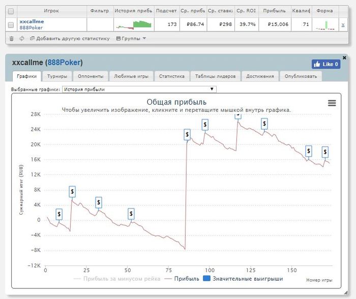Sort by the Прибыль column header
356x299 pixels.
[x=274, y=11]
